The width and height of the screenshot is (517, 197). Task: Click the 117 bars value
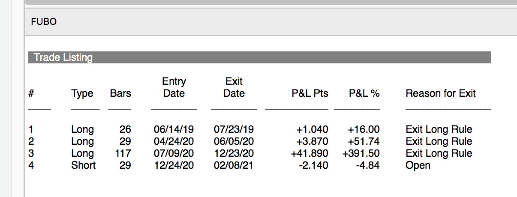click(123, 153)
